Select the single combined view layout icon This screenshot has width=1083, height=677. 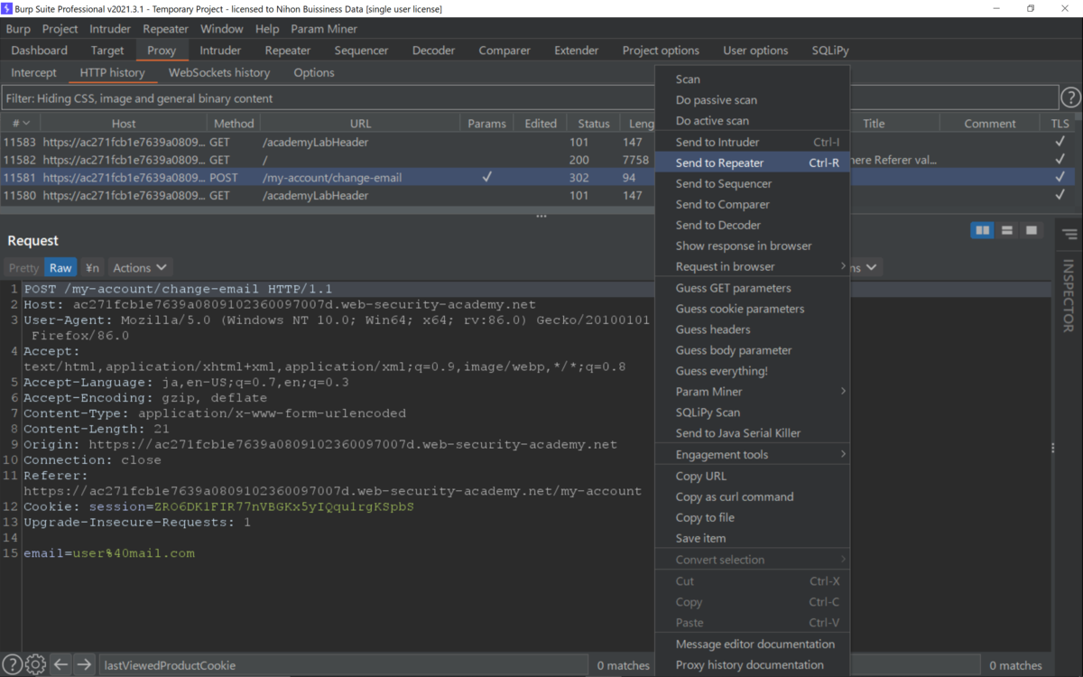click(x=1031, y=230)
